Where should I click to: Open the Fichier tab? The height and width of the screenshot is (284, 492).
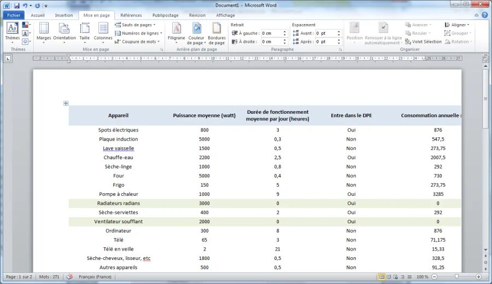(14, 15)
